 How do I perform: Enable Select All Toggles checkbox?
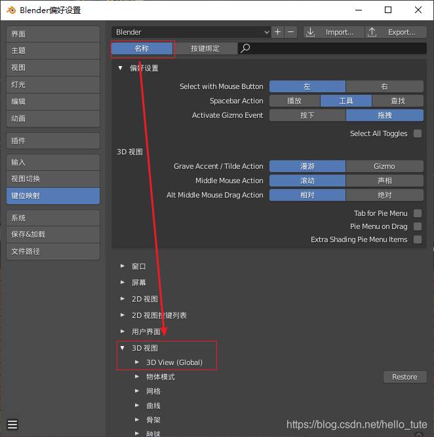pos(418,133)
